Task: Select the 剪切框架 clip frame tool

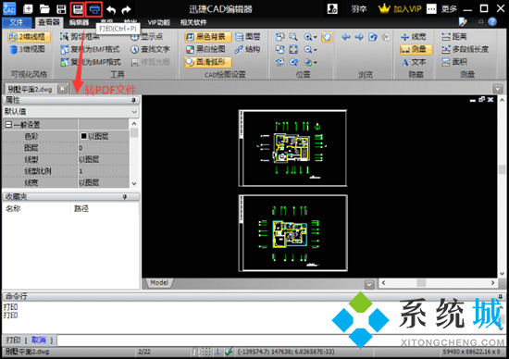Action: click(x=80, y=36)
